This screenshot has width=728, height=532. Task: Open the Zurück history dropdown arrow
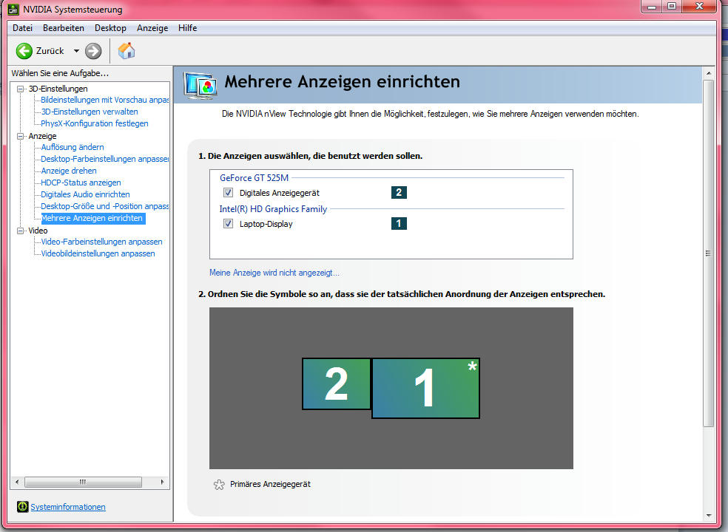click(x=76, y=51)
